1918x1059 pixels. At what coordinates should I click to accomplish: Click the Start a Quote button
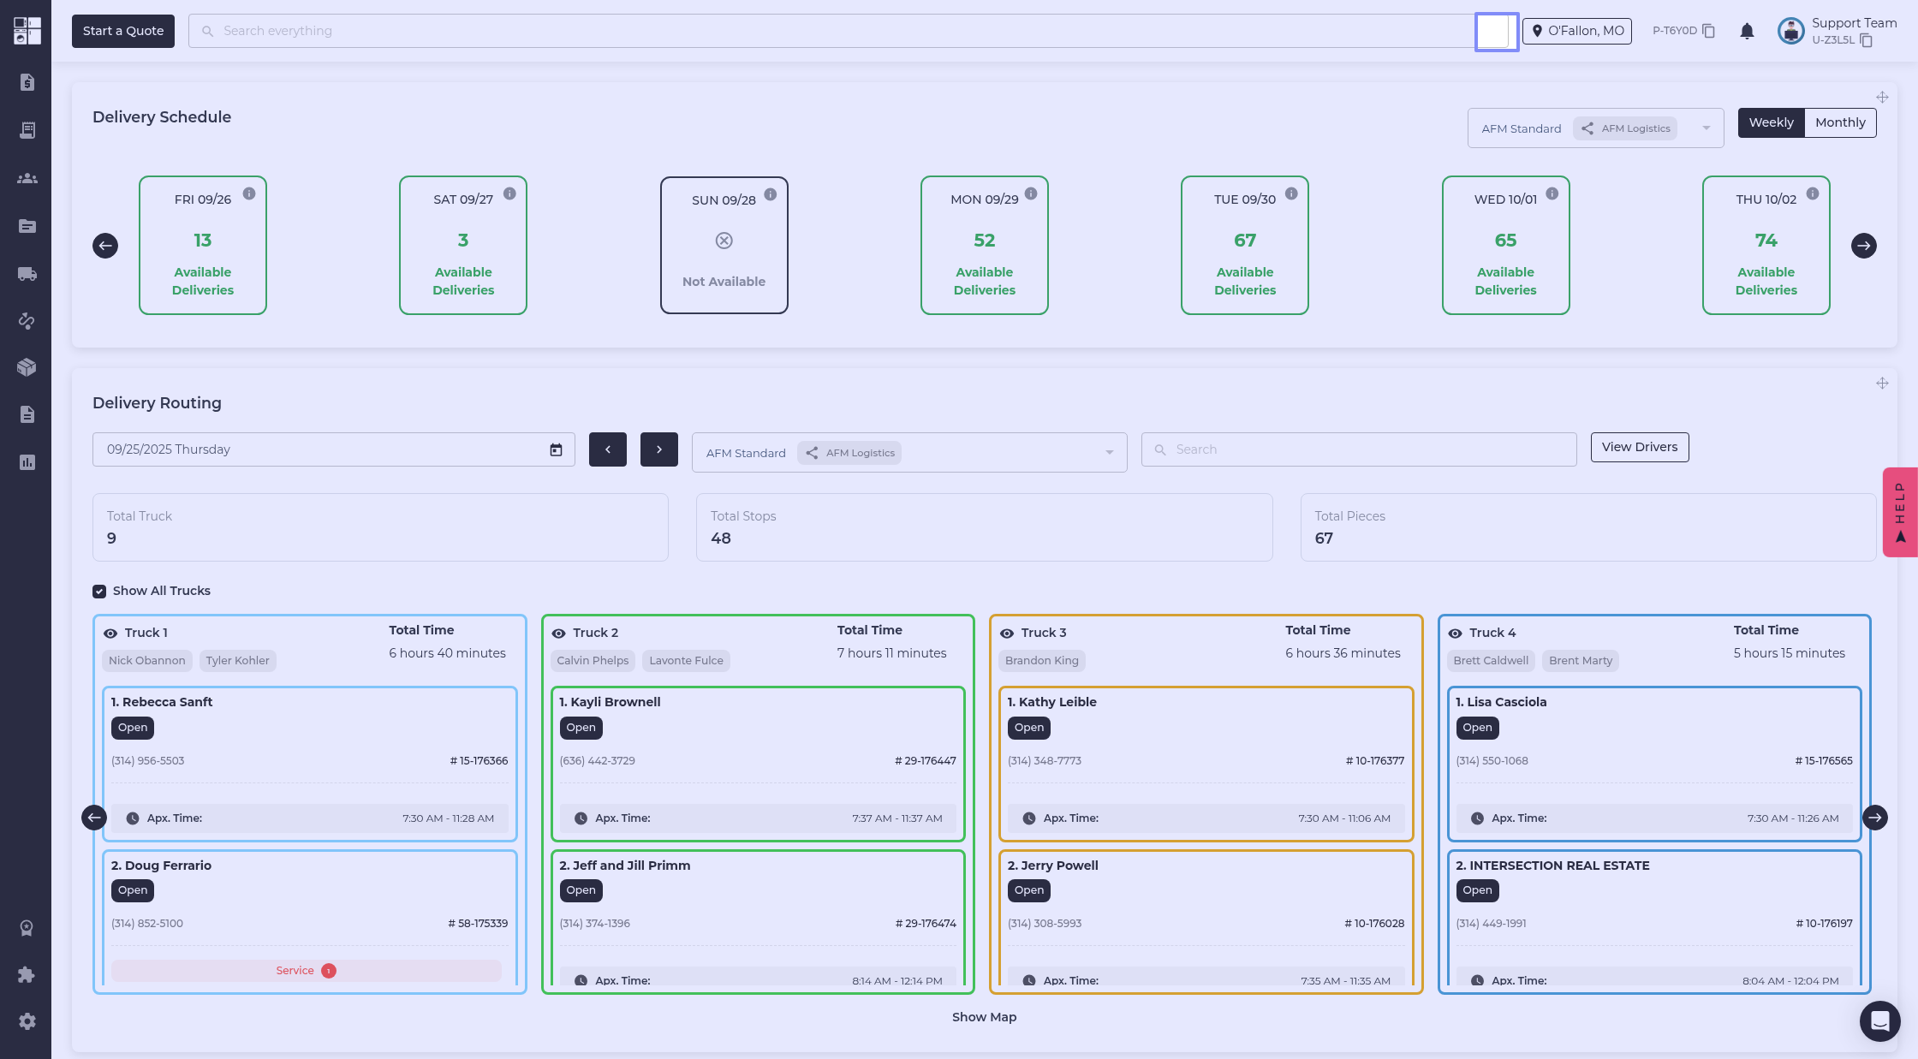[x=122, y=31]
